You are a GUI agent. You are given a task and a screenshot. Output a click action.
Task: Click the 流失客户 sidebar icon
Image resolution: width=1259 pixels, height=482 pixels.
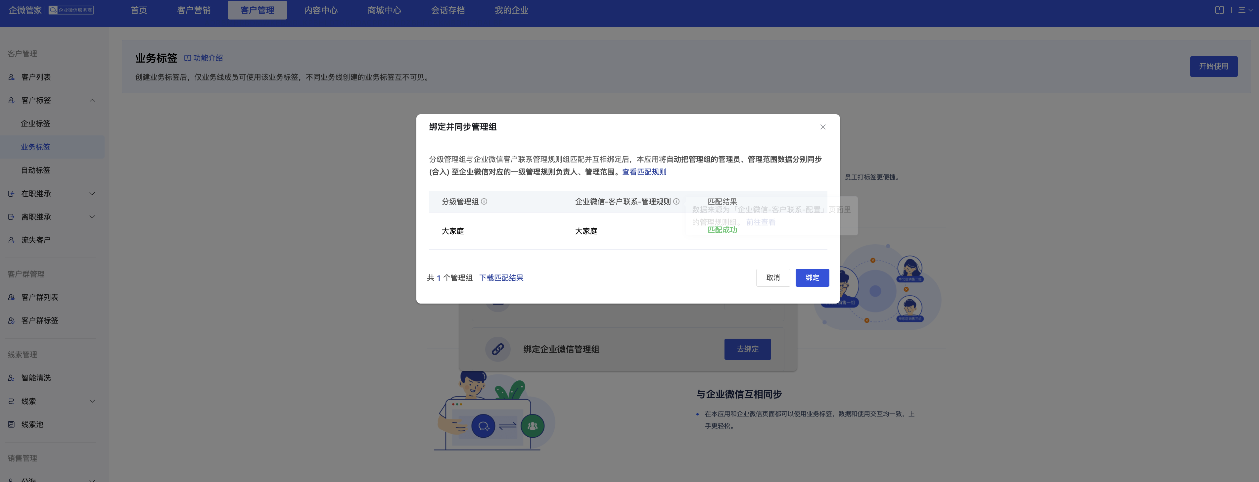(x=11, y=240)
